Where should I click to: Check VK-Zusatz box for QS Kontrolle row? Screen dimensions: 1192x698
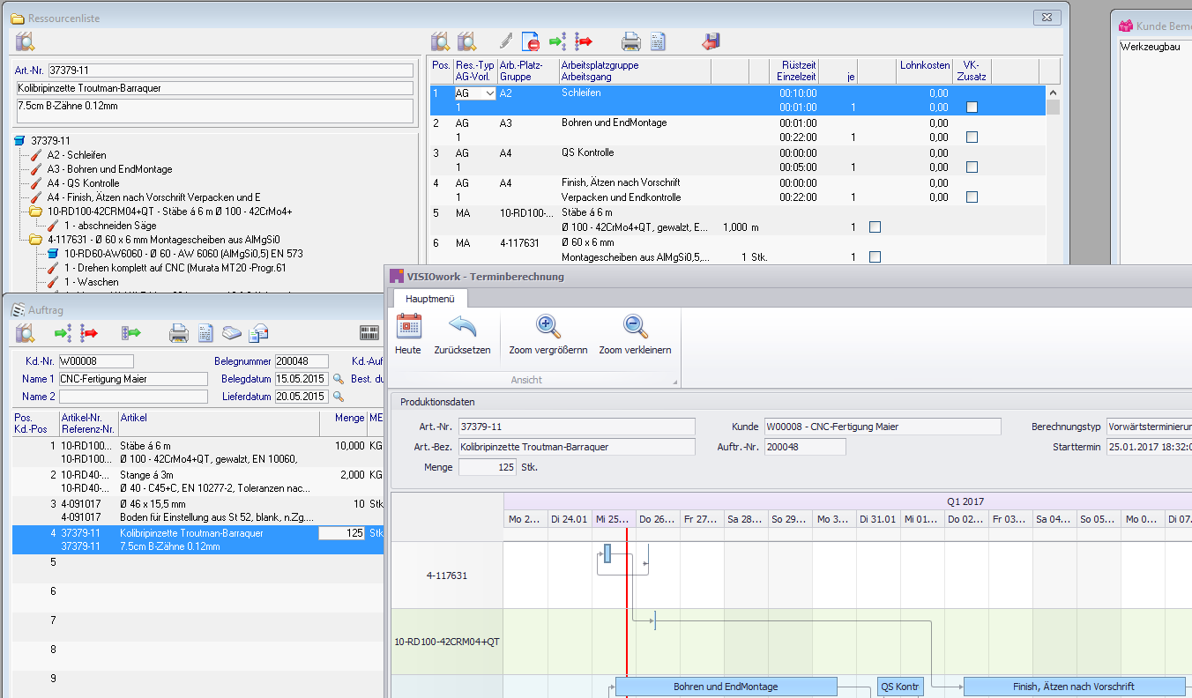(x=972, y=167)
